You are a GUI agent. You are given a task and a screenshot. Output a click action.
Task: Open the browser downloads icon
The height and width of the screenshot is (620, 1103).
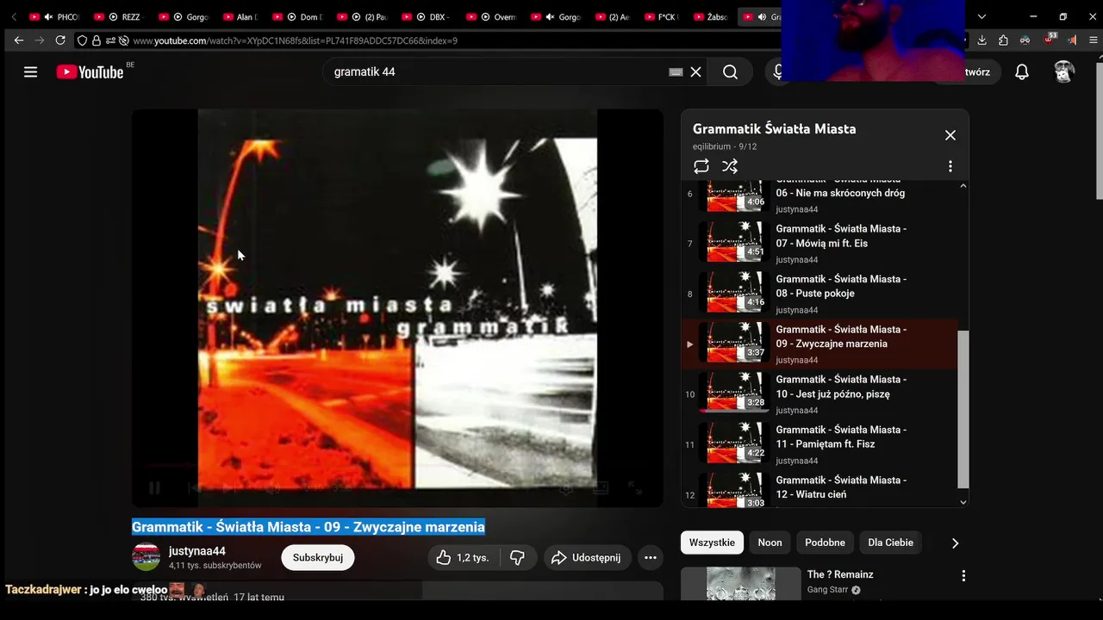click(982, 40)
